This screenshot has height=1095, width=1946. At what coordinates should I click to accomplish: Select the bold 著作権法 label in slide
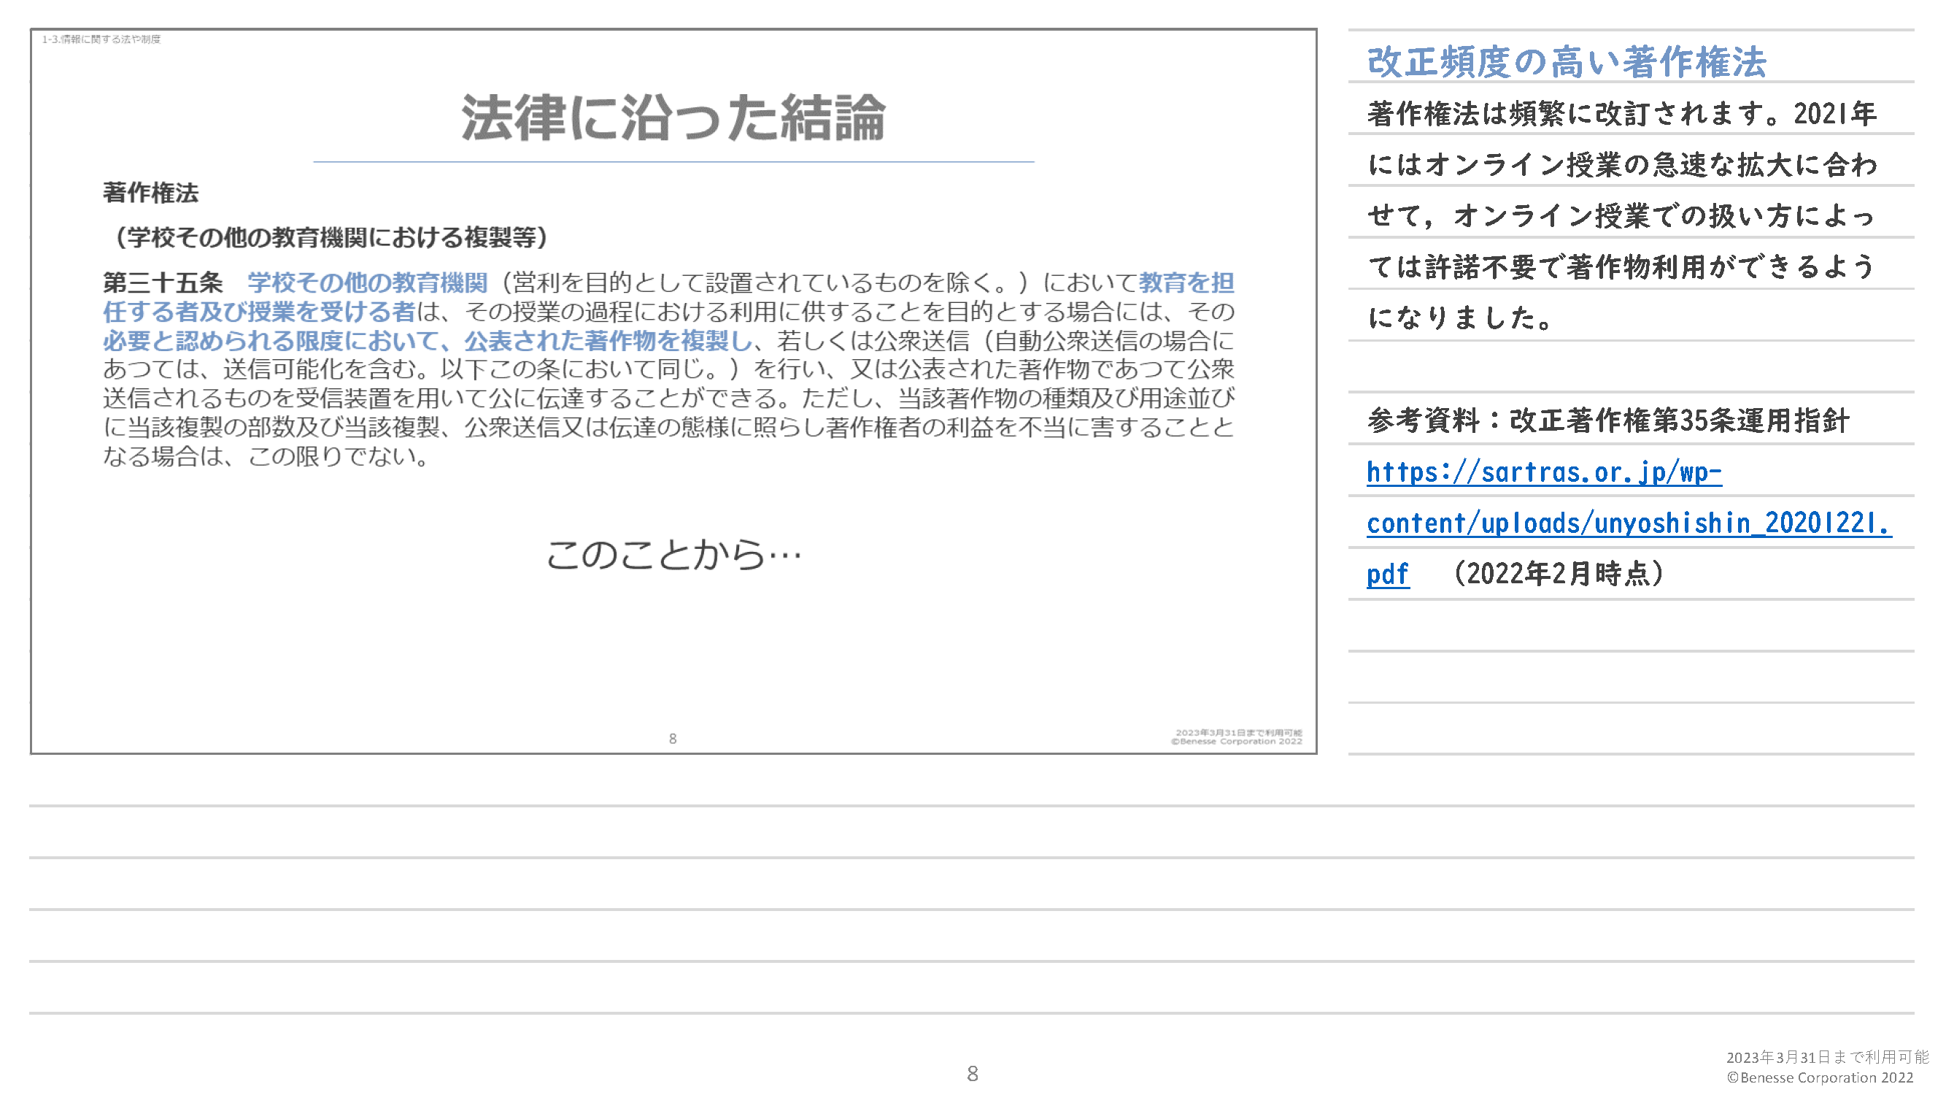coord(150,193)
